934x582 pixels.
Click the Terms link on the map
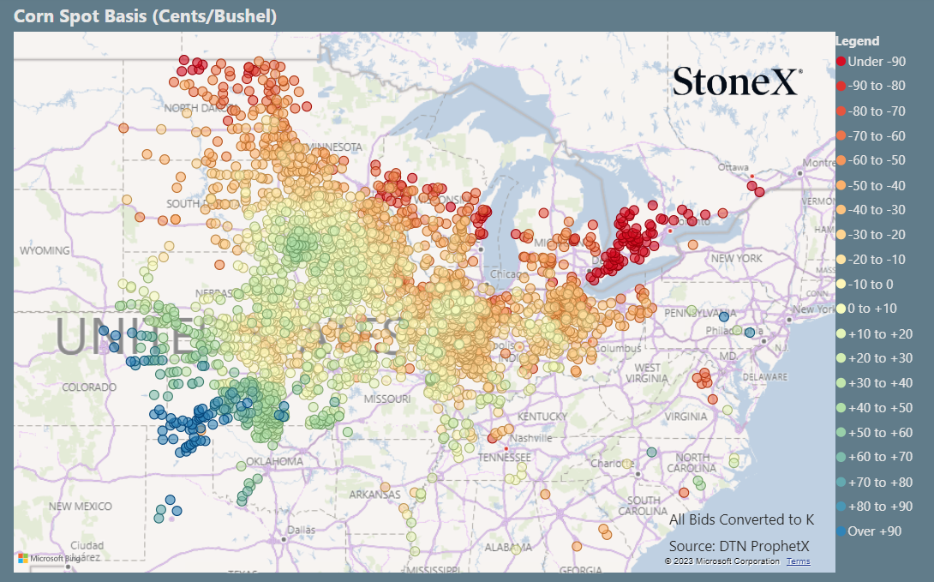799,561
